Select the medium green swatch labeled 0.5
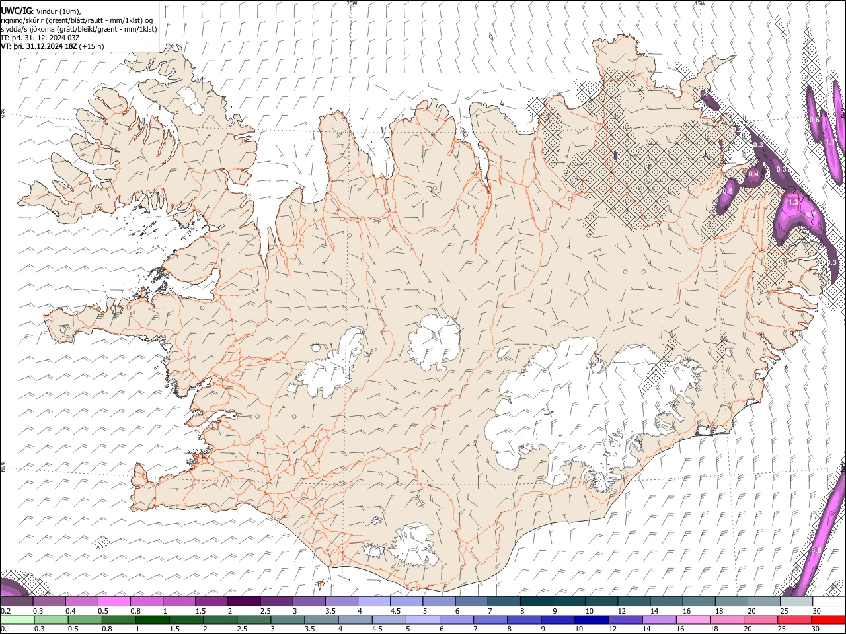The image size is (846, 634). [x=85, y=619]
